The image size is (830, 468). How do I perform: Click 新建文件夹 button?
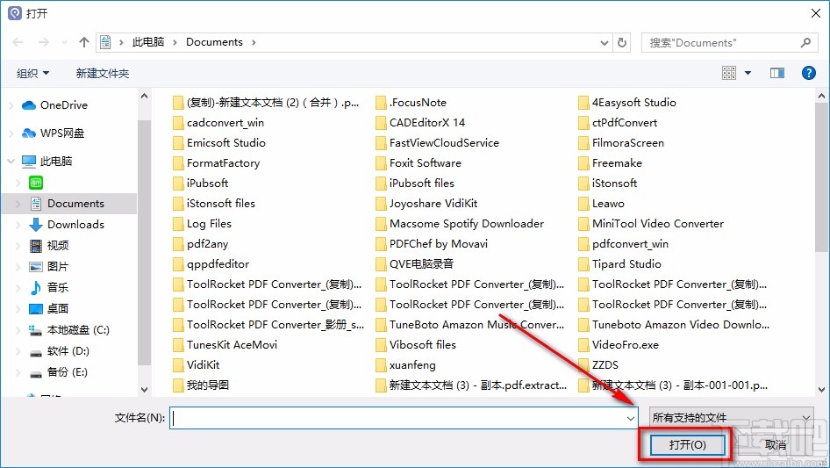[102, 73]
